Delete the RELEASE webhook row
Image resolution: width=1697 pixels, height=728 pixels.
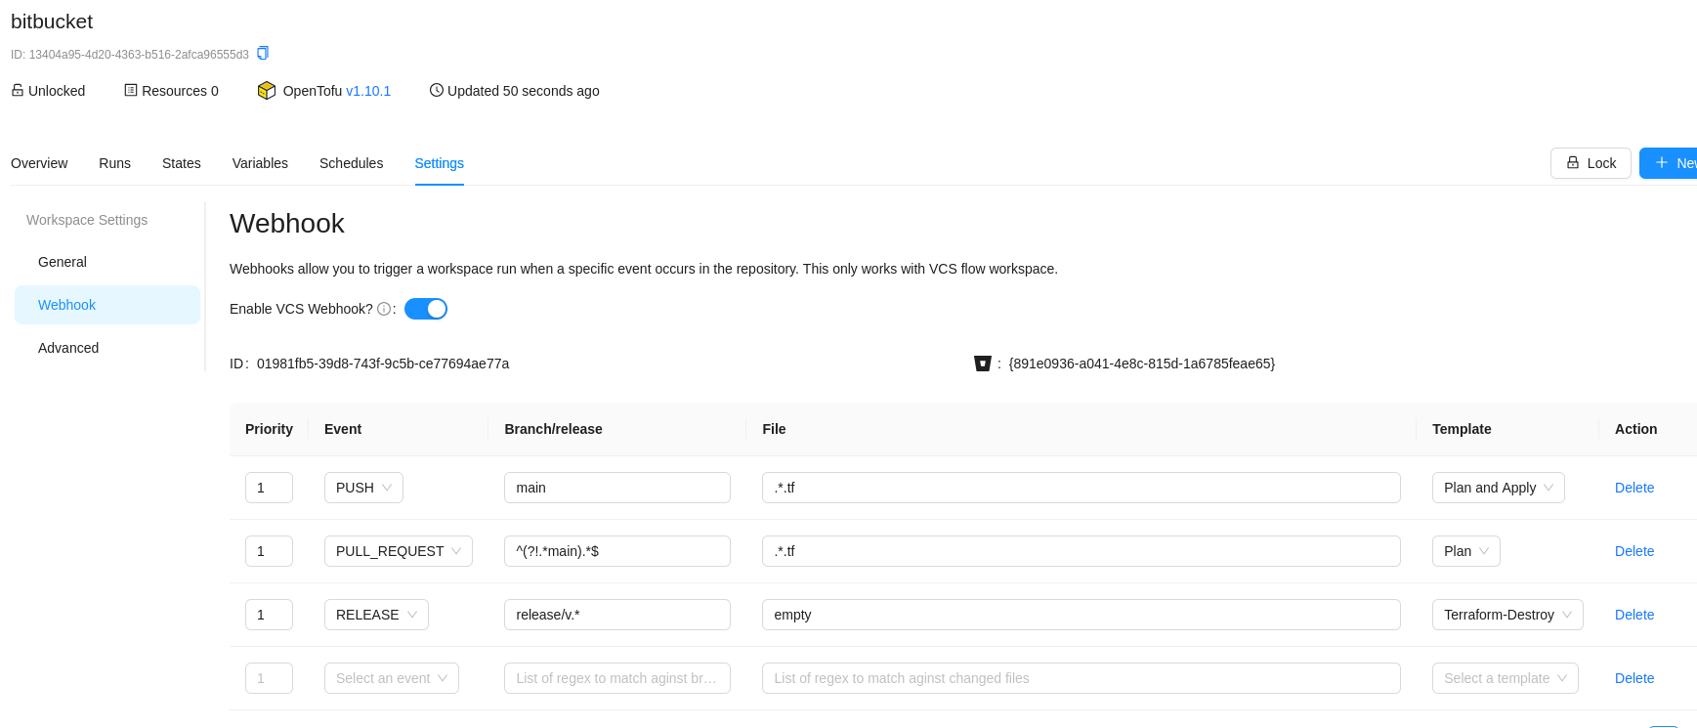tap(1633, 615)
